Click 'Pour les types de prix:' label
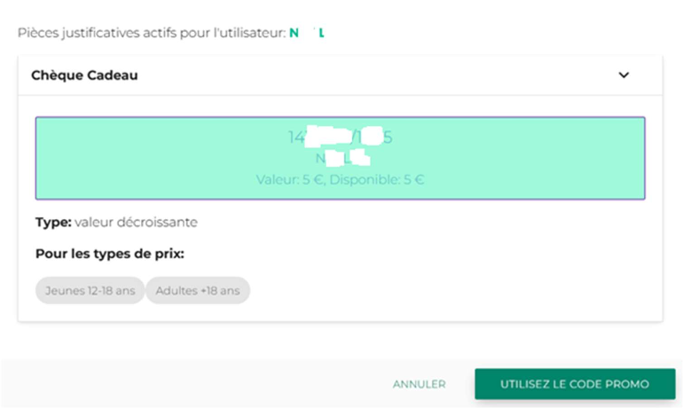This screenshot has height=408, width=683. 109,255
